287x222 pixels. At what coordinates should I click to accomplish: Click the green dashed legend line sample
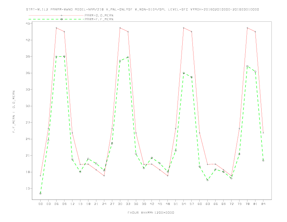point(56,19)
